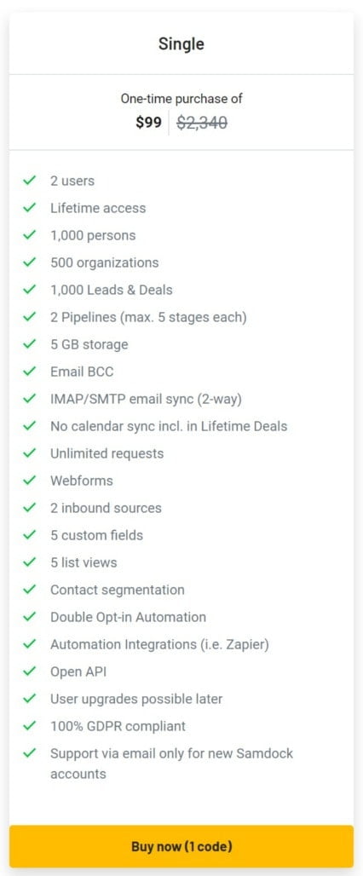The width and height of the screenshot is (363, 876).
Task: Click the check beside Double Opt-in Automation
Action: [29, 617]
